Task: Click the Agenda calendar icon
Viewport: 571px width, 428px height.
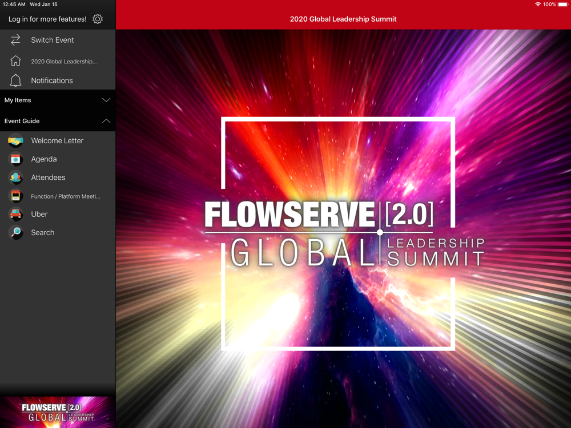Action: point(15,159)
